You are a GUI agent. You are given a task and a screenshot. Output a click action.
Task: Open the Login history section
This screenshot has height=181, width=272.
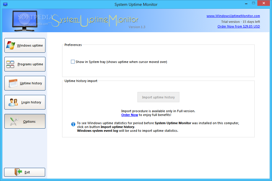point(25,102)
